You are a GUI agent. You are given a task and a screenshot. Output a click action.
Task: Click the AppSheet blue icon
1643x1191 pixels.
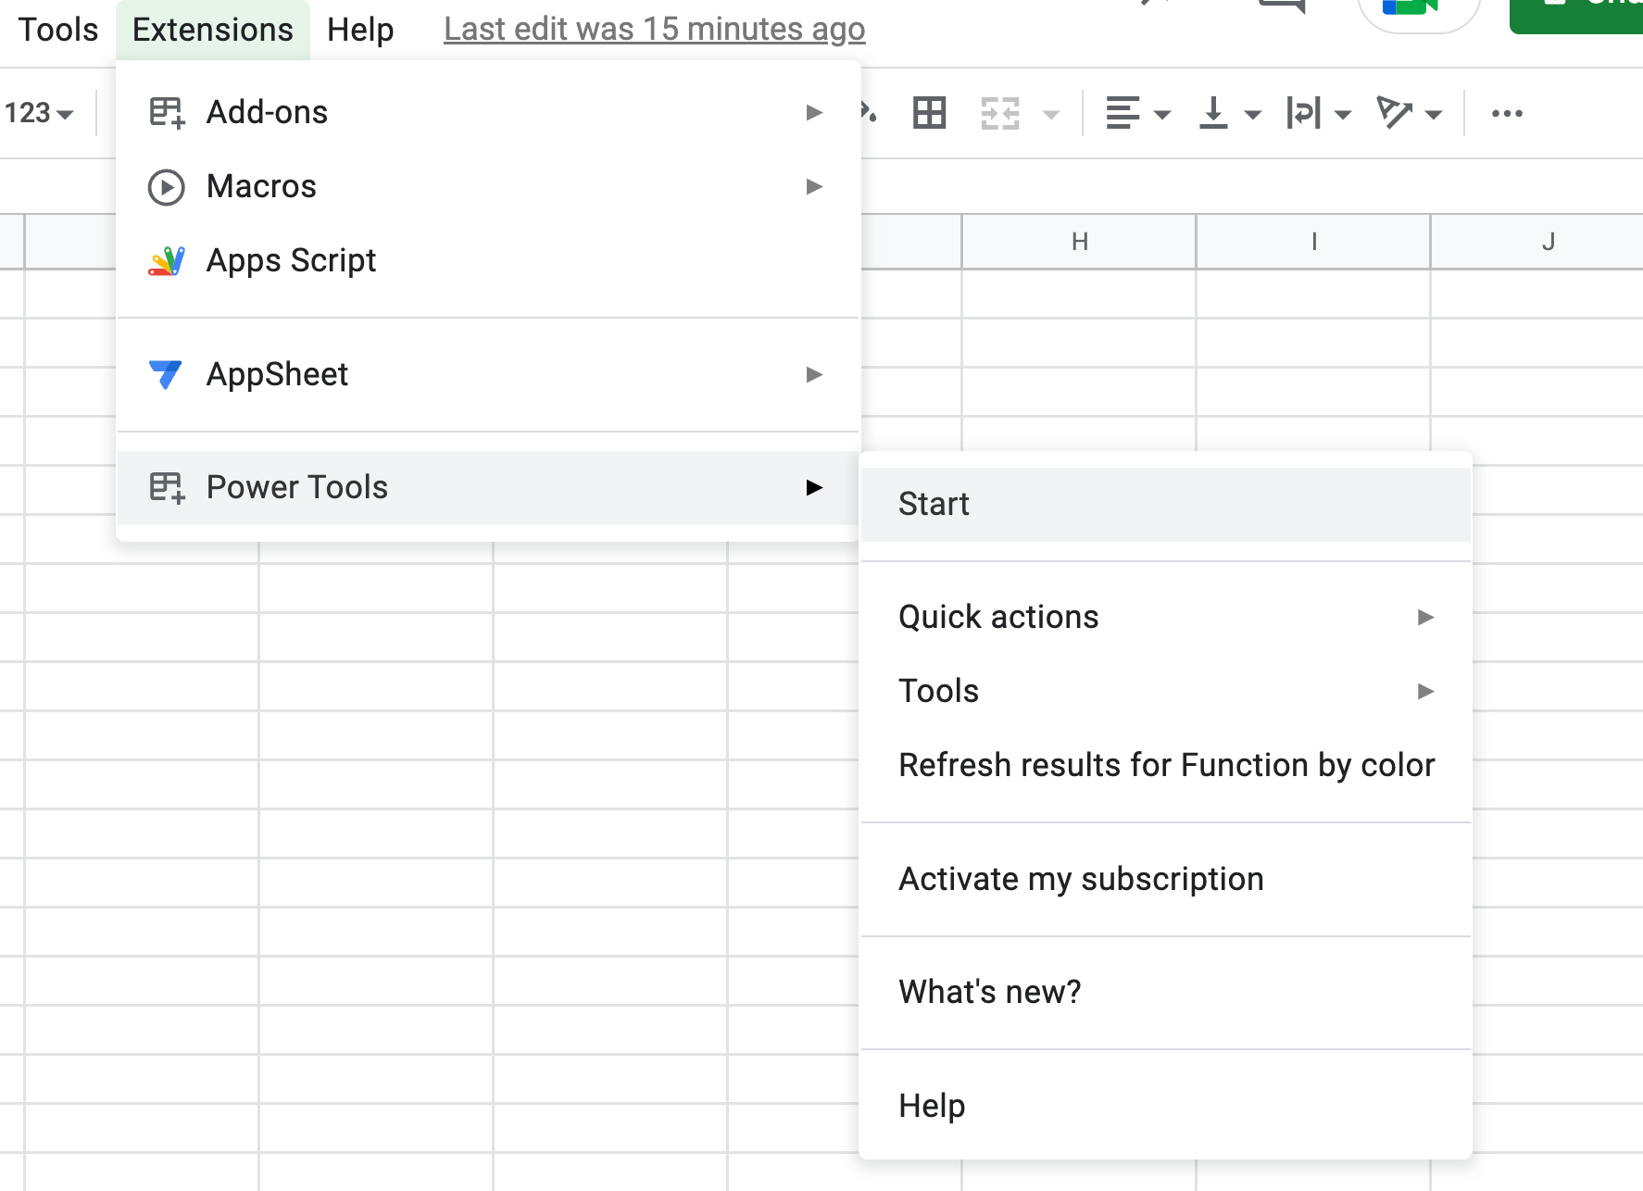point(166,374)
